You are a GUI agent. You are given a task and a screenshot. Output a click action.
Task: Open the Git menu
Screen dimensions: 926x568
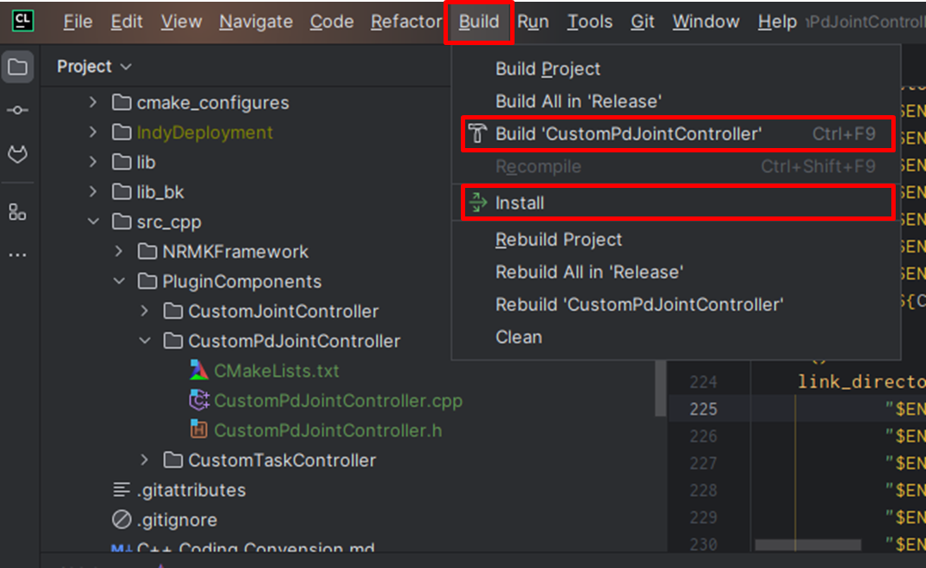643,22
